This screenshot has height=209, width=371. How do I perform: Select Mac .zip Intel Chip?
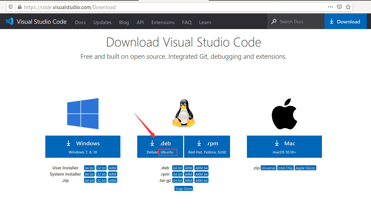[x=285, y=168]
